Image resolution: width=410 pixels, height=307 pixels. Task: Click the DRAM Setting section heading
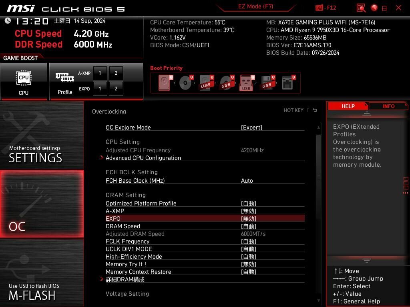pyautogui.click(x=125, y=195)
